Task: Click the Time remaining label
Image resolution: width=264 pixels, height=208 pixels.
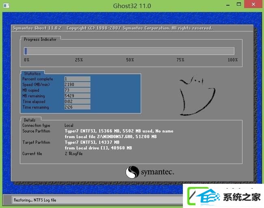Action: click(36, 107)
